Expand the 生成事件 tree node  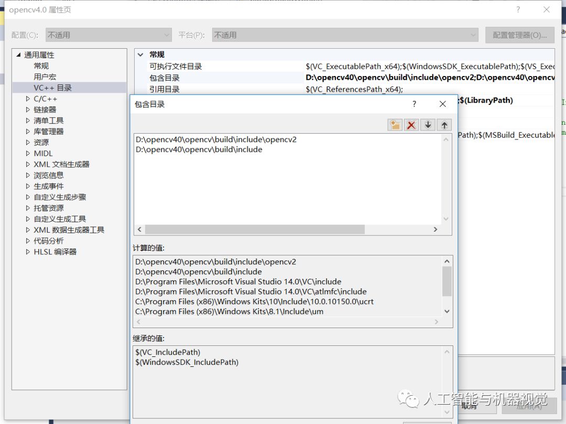(28, 186)
